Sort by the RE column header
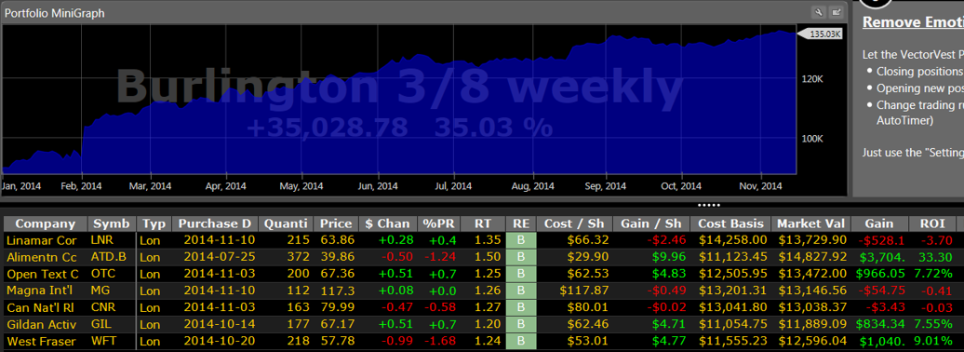Viewport: 964px width, 352px height. pyautogui.click(x=520, y=224)
